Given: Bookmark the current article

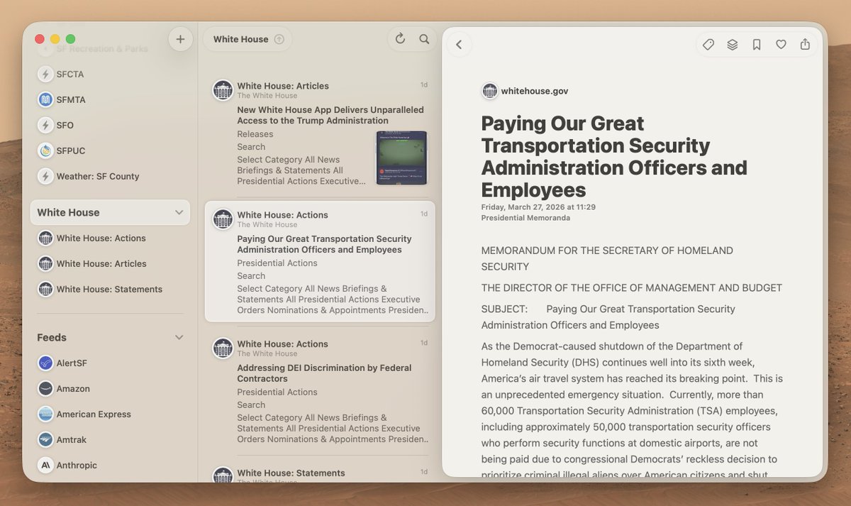Looking at the screenshot, I should pyautogui.click(x=757, y=45).
